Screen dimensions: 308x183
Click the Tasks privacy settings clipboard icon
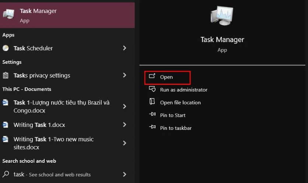coord(6,75)
